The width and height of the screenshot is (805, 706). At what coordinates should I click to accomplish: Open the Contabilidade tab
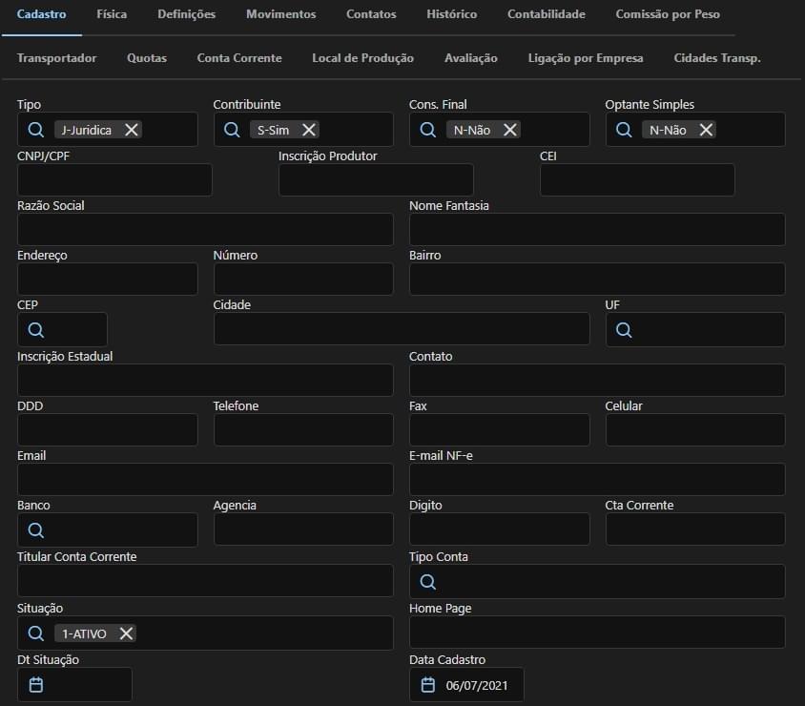click(547, 14)
